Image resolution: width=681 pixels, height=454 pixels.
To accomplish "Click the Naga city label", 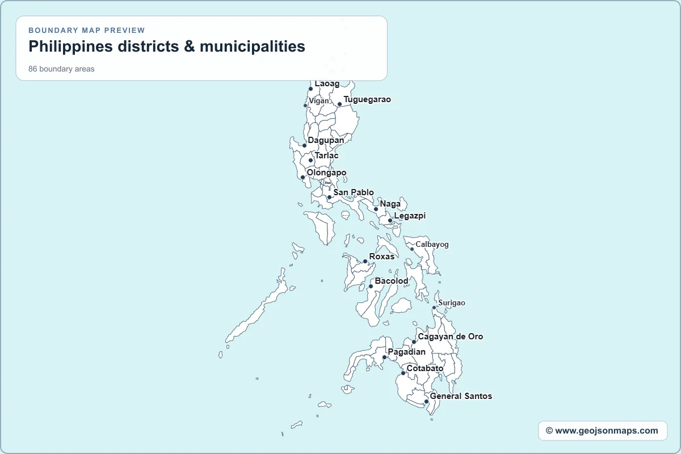I will point(390,204).
